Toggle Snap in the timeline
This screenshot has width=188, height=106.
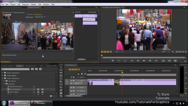(x=78, y=74)
